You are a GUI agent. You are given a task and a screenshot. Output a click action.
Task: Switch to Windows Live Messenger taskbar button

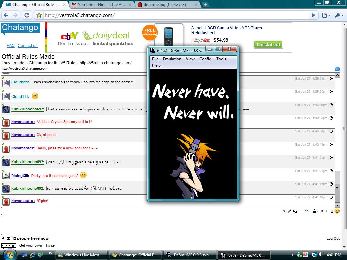[x=81, y=255]
